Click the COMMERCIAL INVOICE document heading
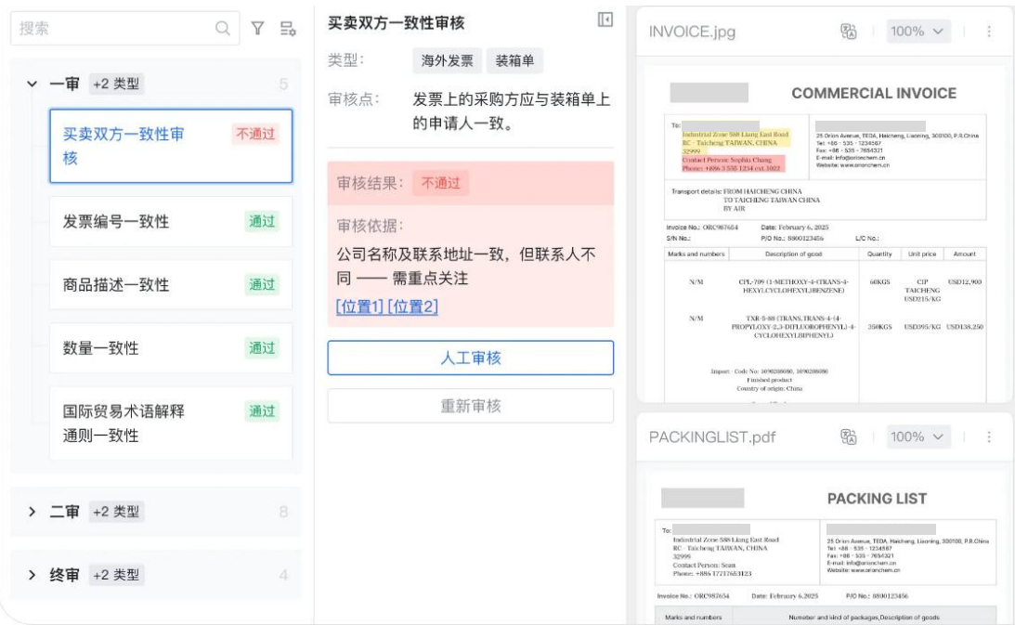Image resolution: width=1015 pixels, height=625 pixels. click(x=874, y=93)
